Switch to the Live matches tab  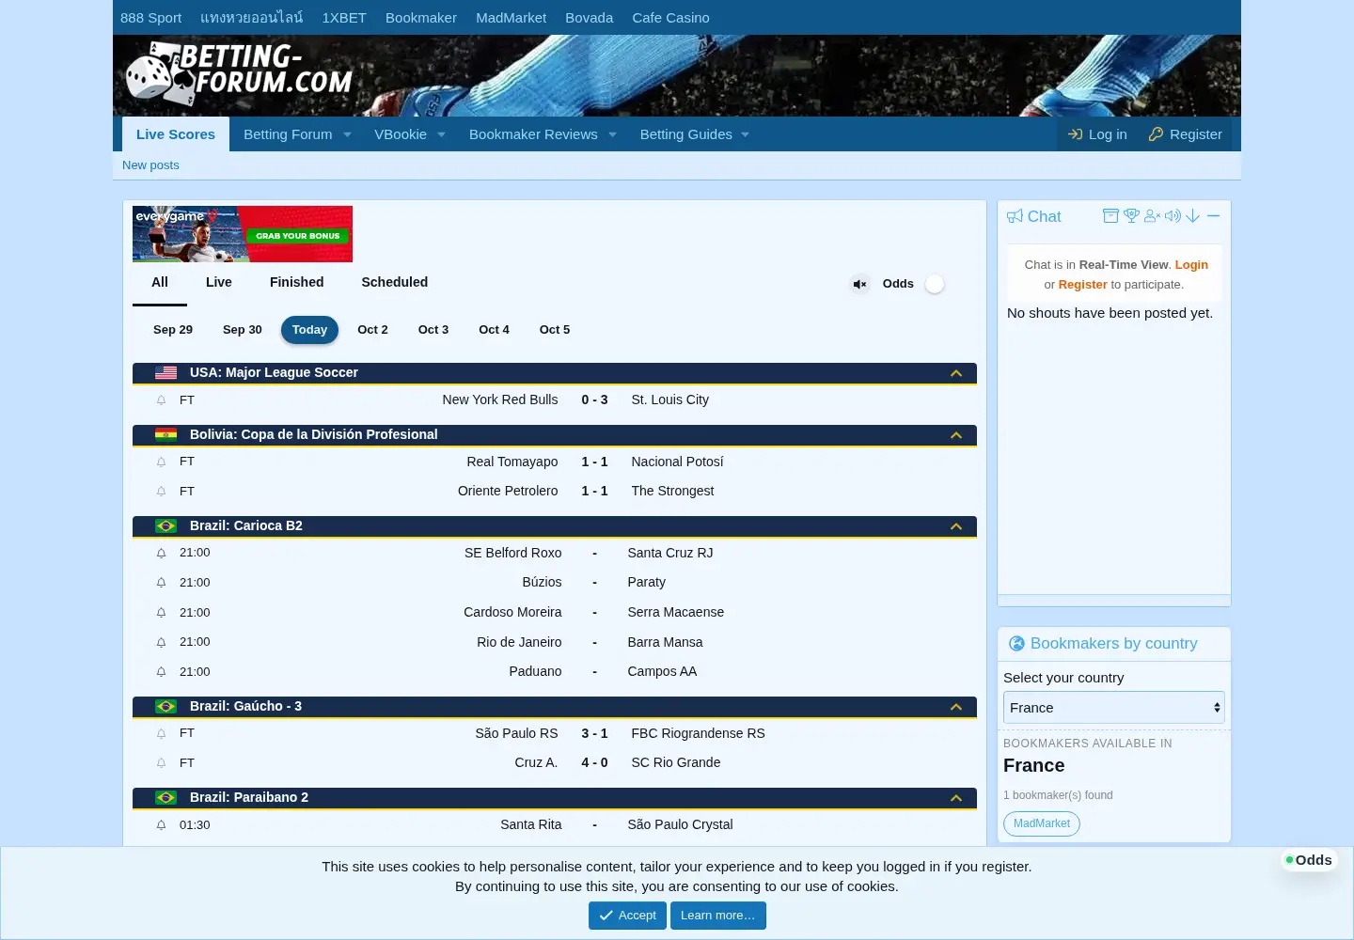[219, 282]
